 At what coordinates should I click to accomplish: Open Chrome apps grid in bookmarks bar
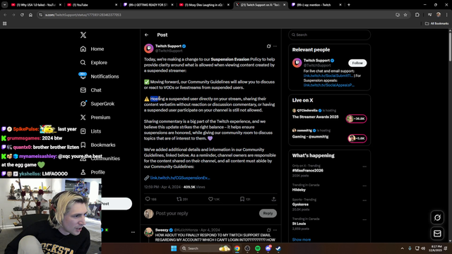5,23
